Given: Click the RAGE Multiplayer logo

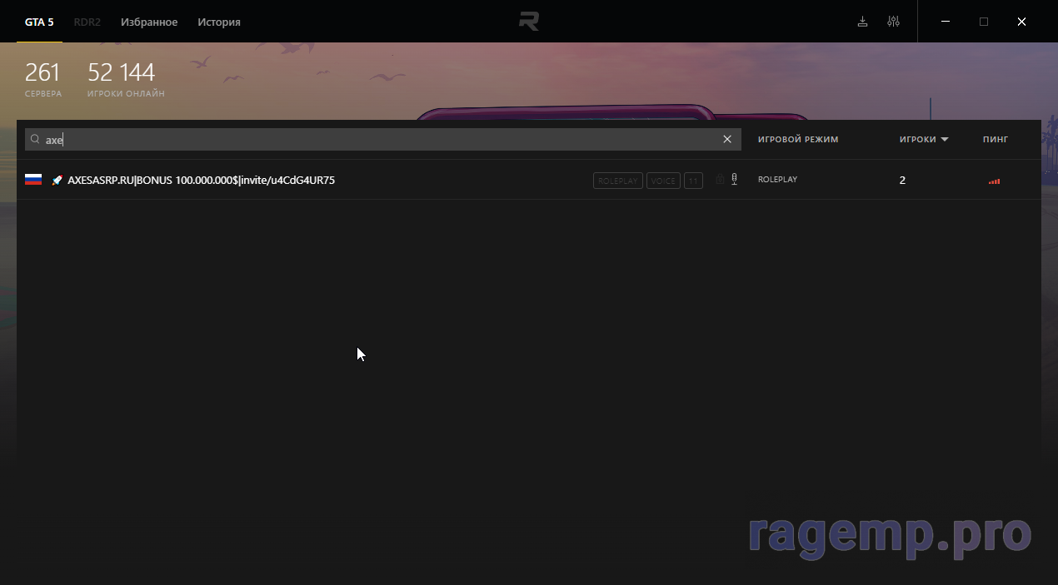Looking at the screenshot, I should point(529,21).
